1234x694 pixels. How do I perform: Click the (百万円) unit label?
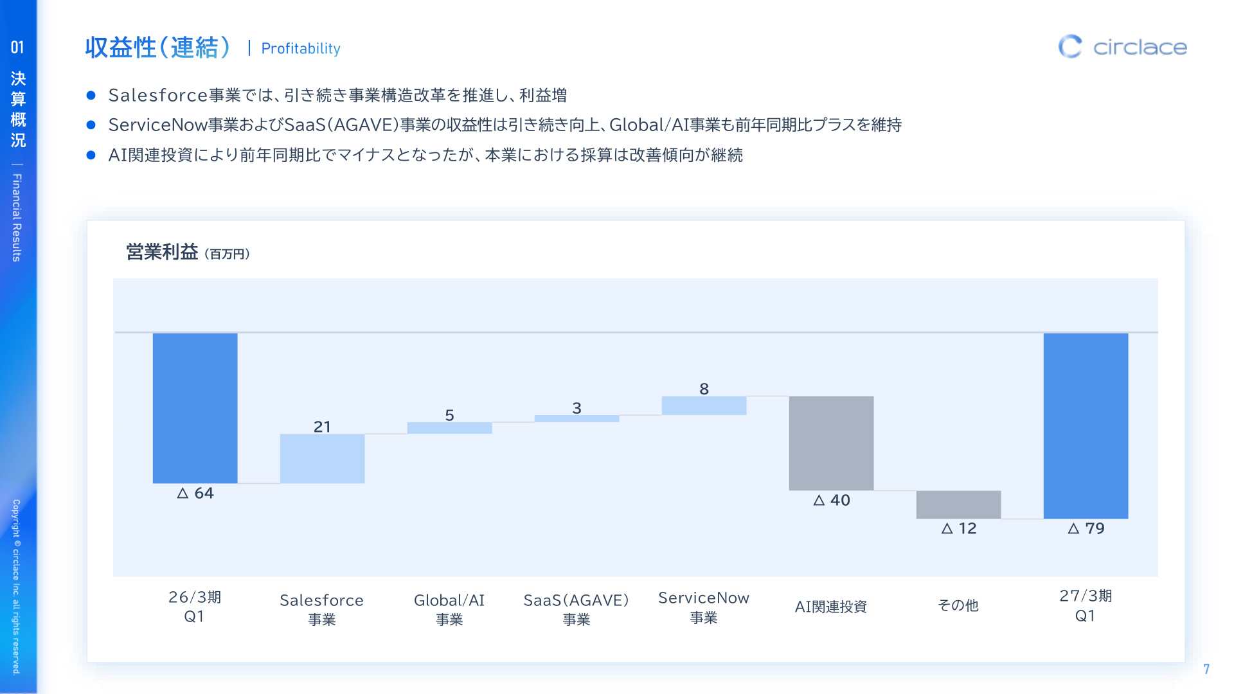point(227,254)
